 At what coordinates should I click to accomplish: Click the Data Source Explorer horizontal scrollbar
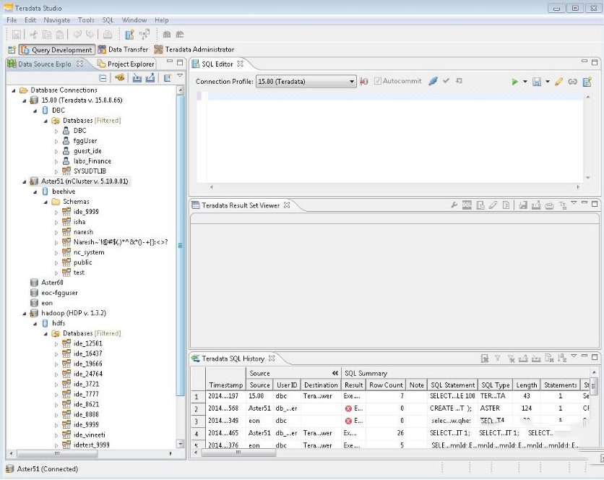pos(57,453)
